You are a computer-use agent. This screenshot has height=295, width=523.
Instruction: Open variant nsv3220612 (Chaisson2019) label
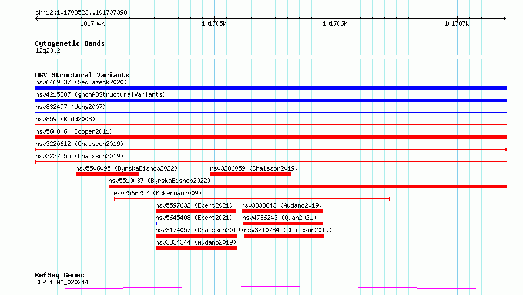click(79, 144)
